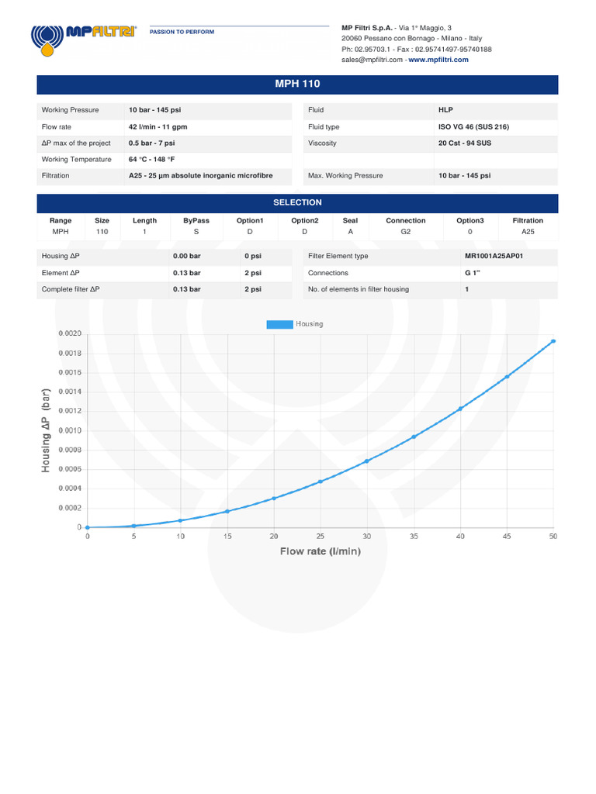
Task: Click the ByPass value S
Action: click(196, 232)
